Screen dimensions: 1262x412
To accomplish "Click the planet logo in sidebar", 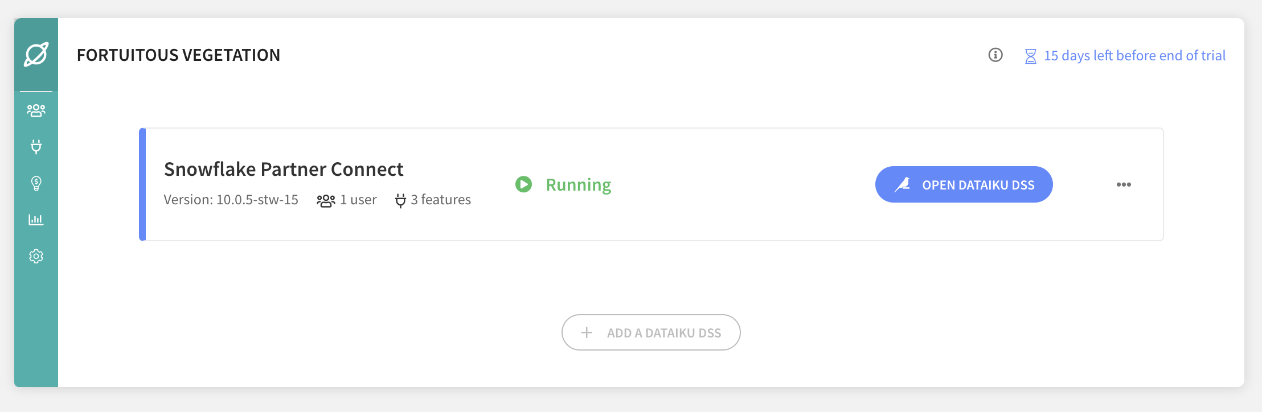I will (x=36, y=55).
